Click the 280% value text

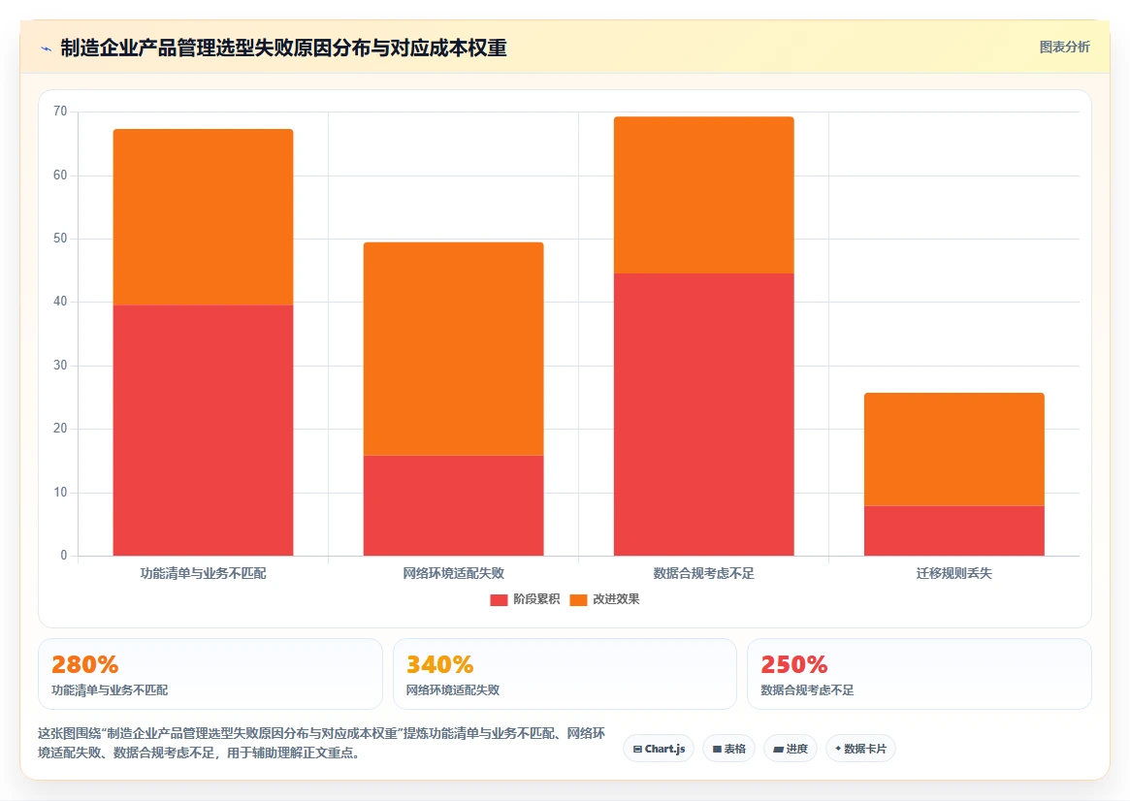85,664
